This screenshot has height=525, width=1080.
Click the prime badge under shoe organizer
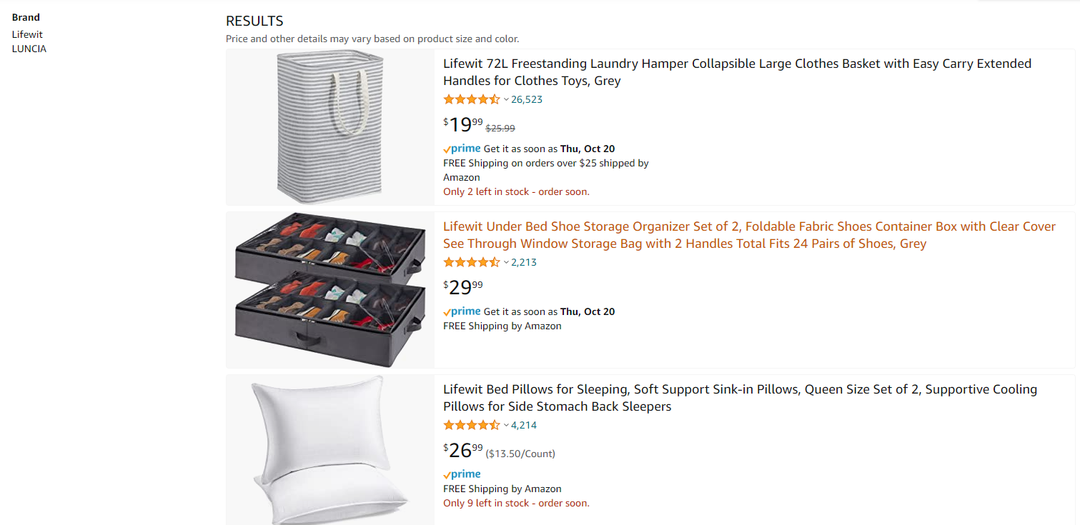(x=462, y=311)
